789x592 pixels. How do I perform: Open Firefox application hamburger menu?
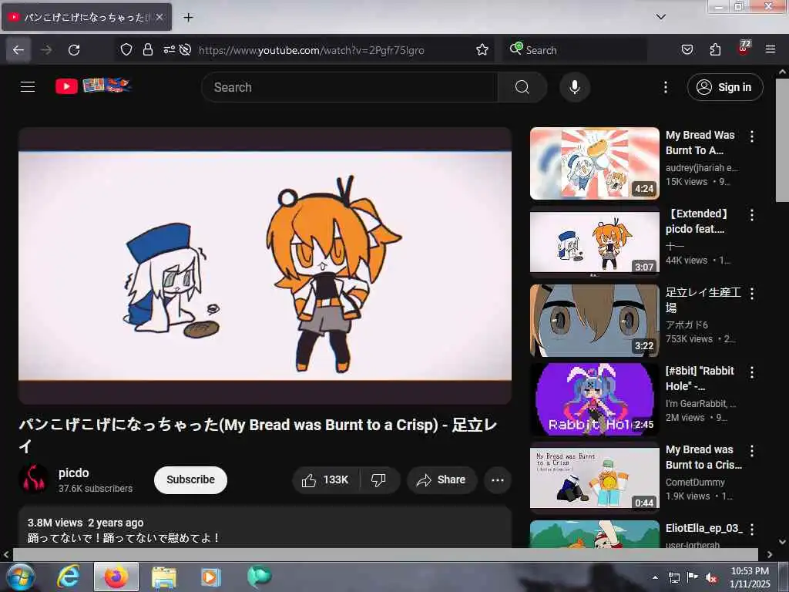771,50
